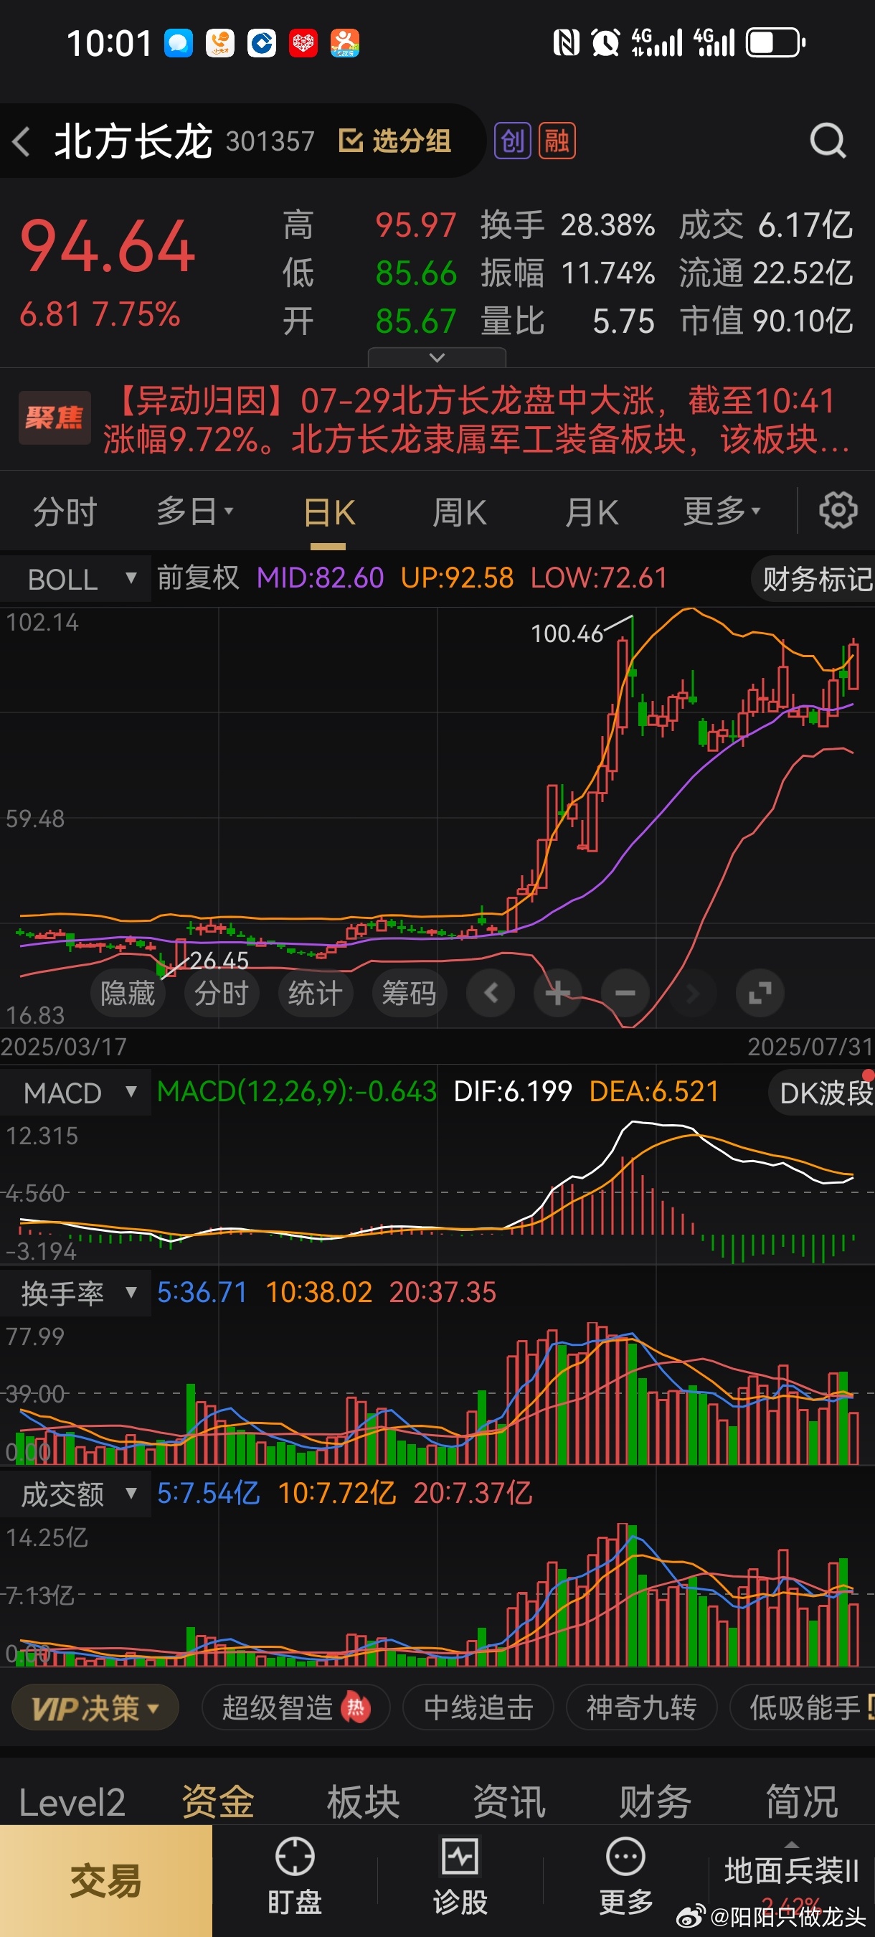Open 多日 dropdown

click(x=194, y=512)
